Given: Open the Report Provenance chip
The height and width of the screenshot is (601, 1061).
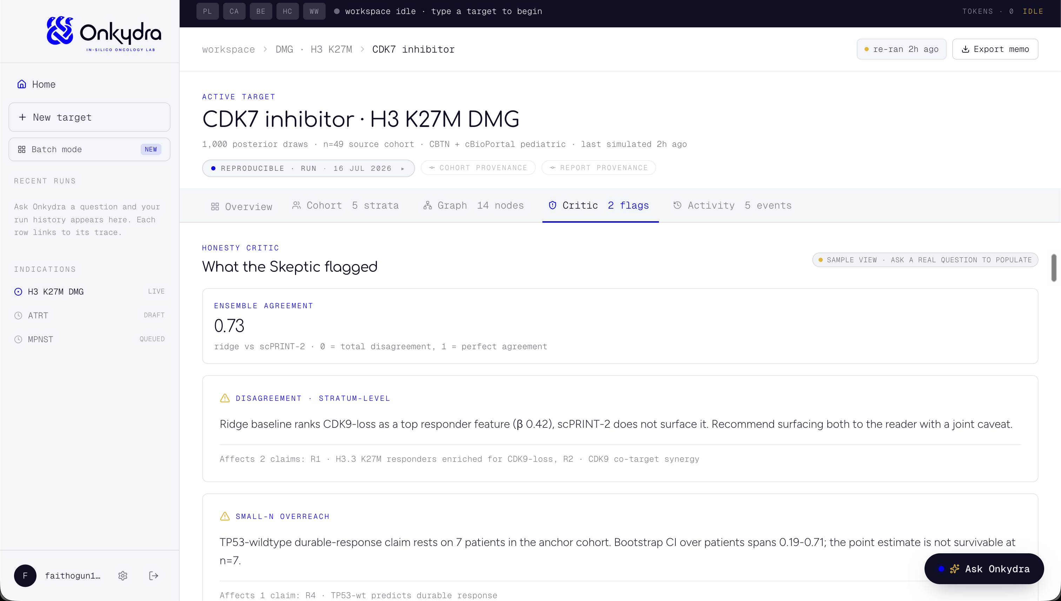Looking at the screenshot, I should tap(599, 168).
